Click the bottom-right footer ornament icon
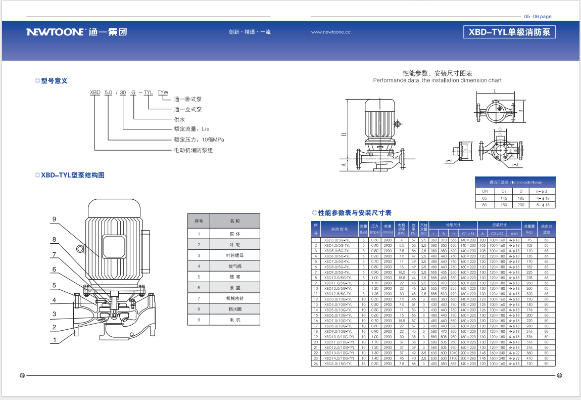The width and height of the screenshot is (581, 400). coord(559,376)
